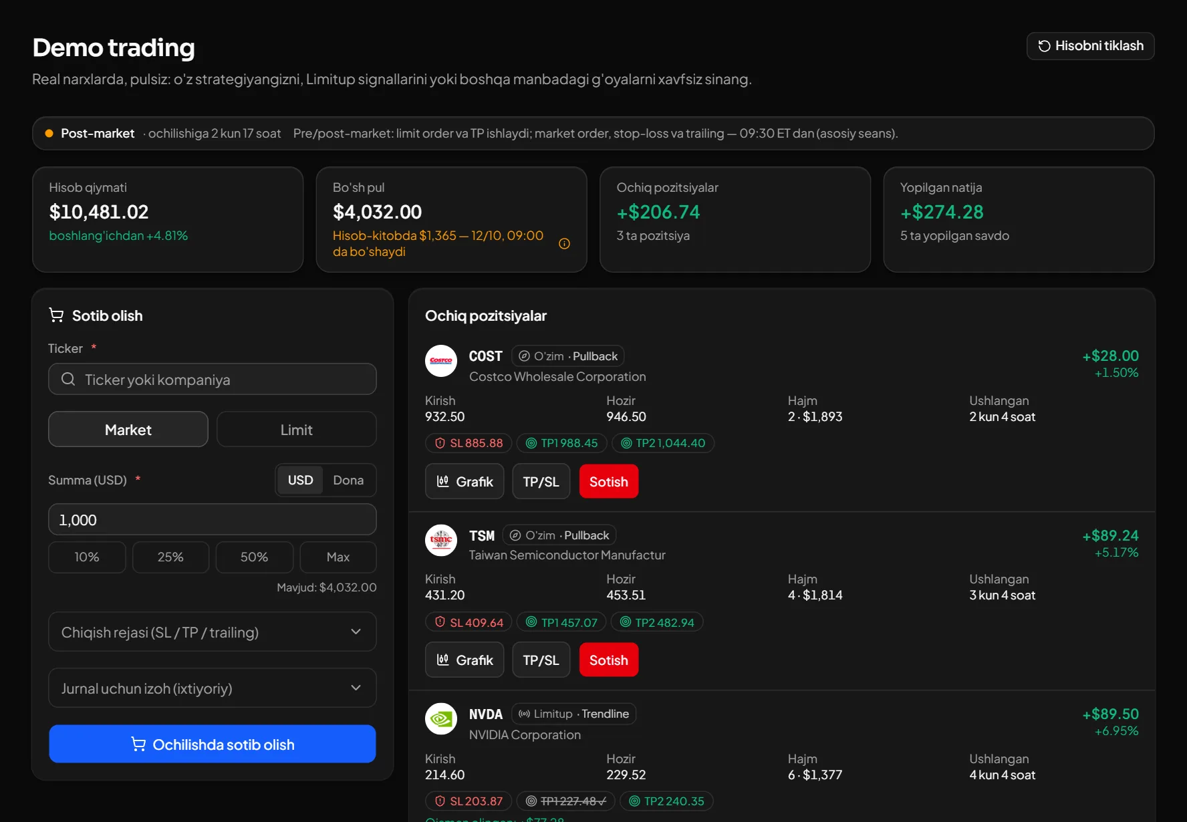The width and height of the screenshot is (1187, 822).
Task: Click Ochilishda sotib olish button
Action: (x=213, y=744)
